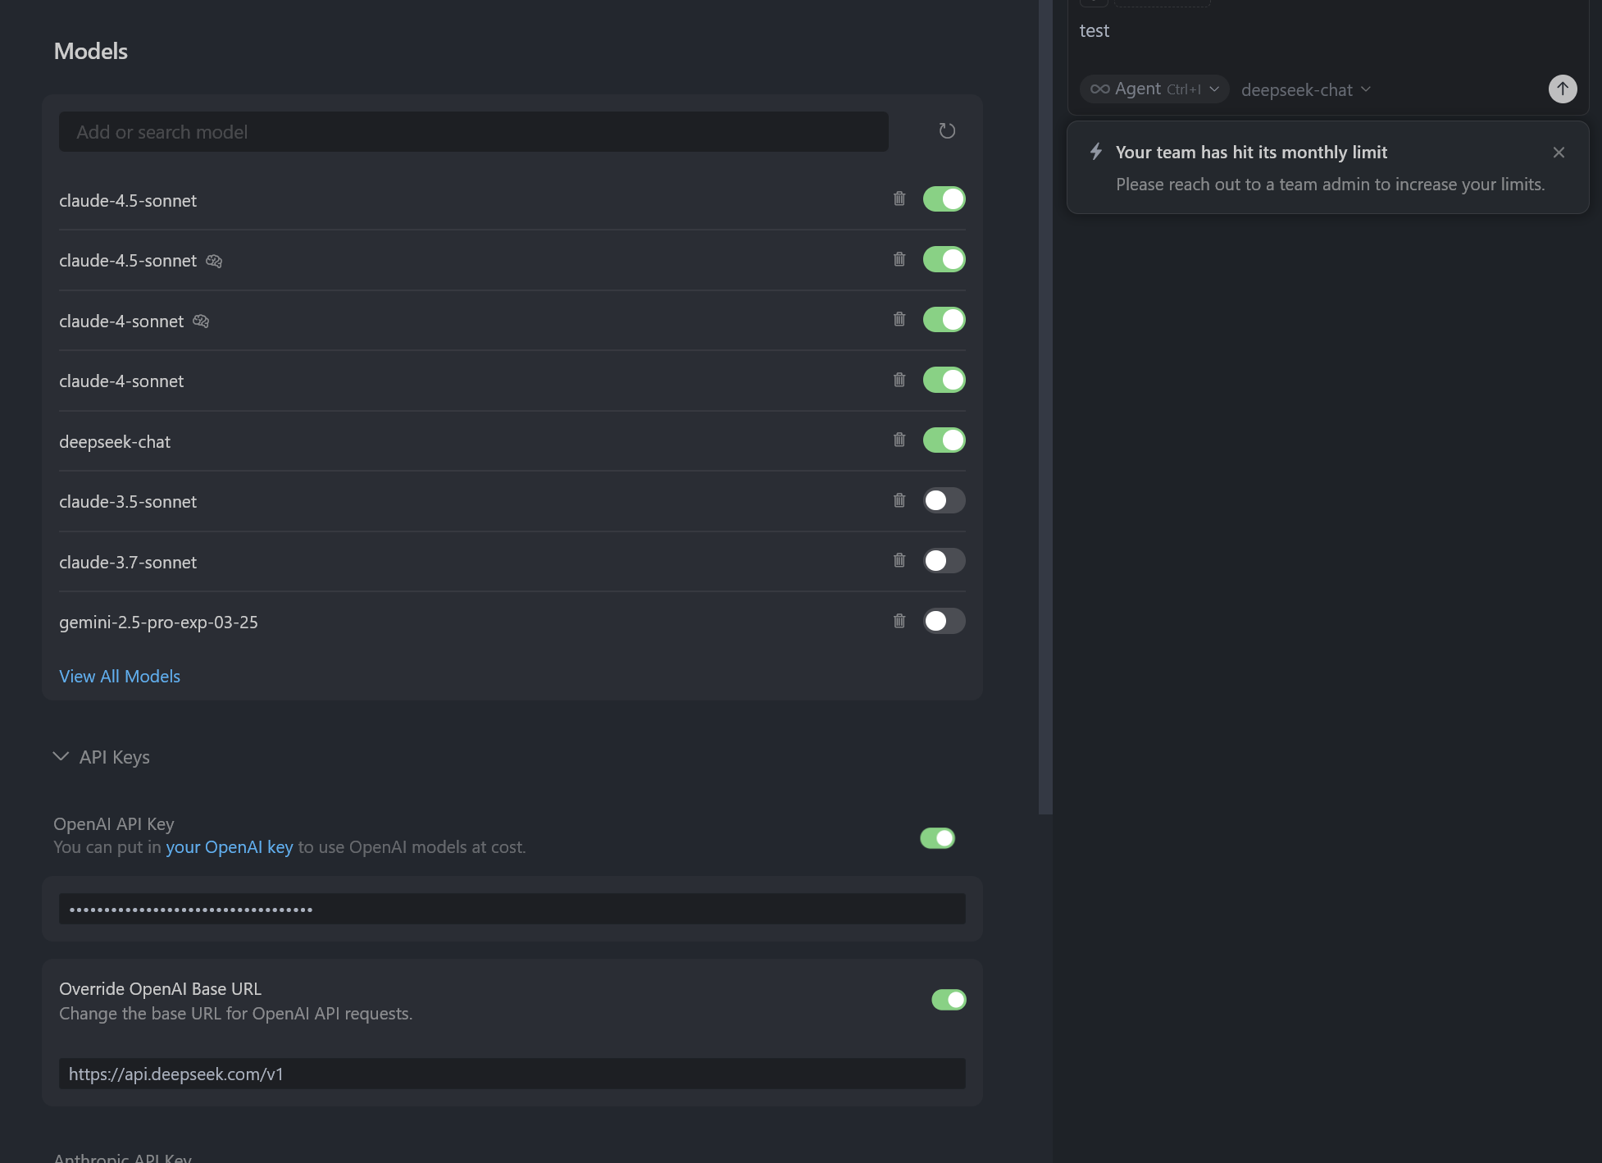Focus the Add or search model field
Image resolution: width=1602 pixels, height=1163 pixels.
473,132
